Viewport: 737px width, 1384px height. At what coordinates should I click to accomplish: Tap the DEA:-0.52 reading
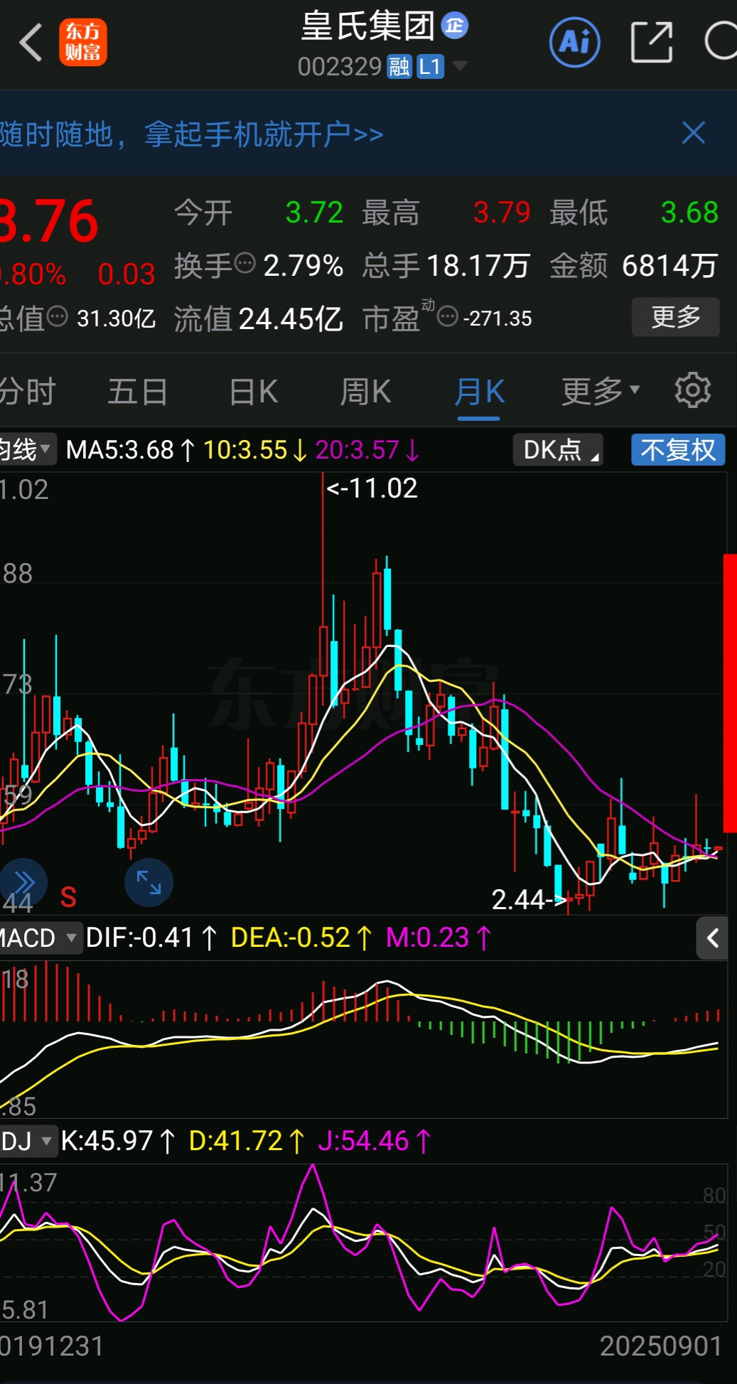coord(301,938)
